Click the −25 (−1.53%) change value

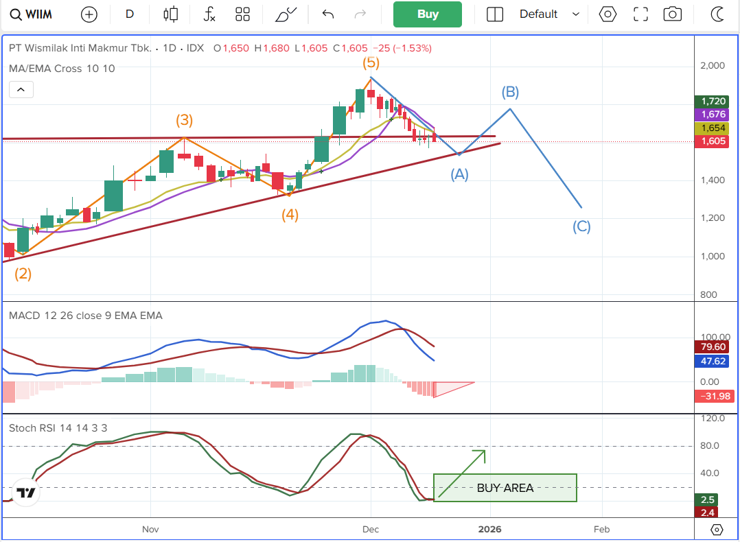[x=402, y=48]
